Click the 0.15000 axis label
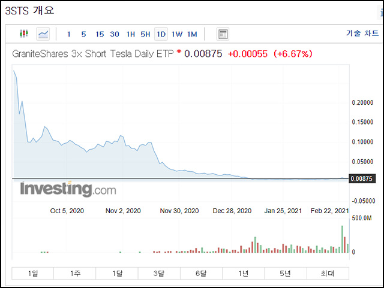The height and width of the screenshot is (288, 384). pos(362,122)
